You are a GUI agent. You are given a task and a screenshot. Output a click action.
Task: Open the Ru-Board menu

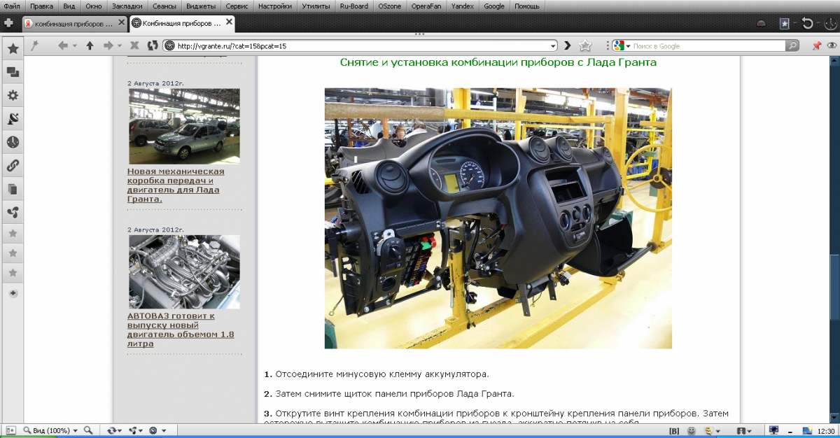353,6
